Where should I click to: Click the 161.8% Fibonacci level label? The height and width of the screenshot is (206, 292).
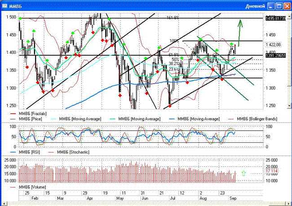point(173,18)
